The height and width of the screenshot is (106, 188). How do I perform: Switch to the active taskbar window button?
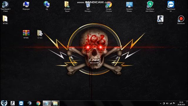point(47,103)
